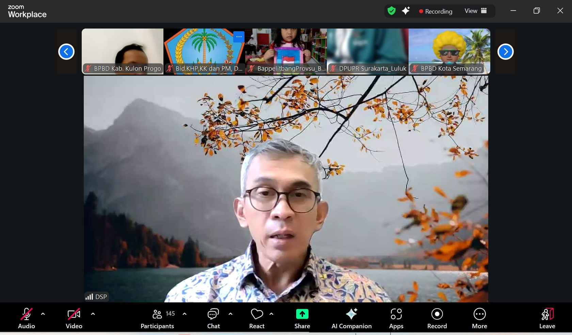Minimize the Zoom window
This screenshot has height=335, width=572.
513,11
